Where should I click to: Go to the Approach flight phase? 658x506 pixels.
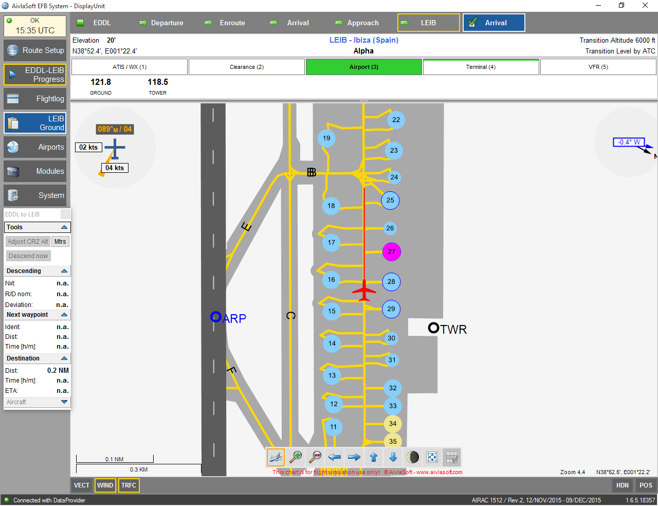[357, 23]
